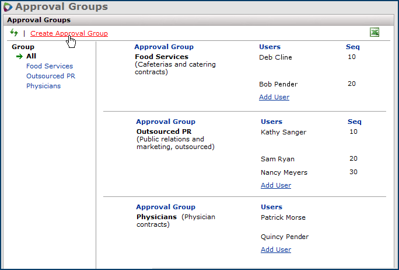Image resolution: width=399 pixels, height=270 pixels.
Task: Export the list with the Excel icon
Action: 374,33
